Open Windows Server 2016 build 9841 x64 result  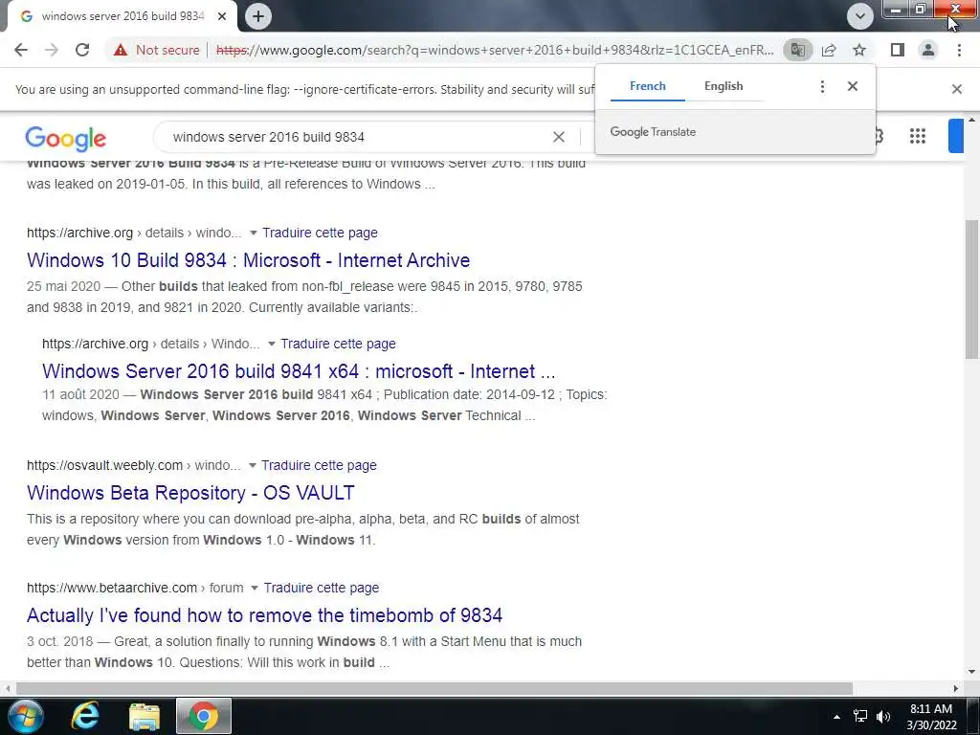pos(299,371)
